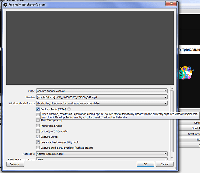Click the 'Premultiplied Alpha' label text

coord(51,126)
